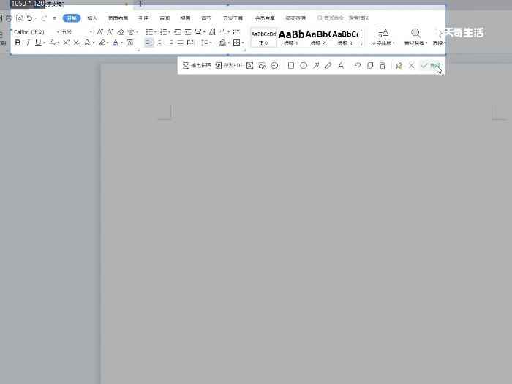This screenshot has width=512, height=384.
Task: Click the sort icon in paragraph group
Action: pyautogui.click(x=212, y=31)
